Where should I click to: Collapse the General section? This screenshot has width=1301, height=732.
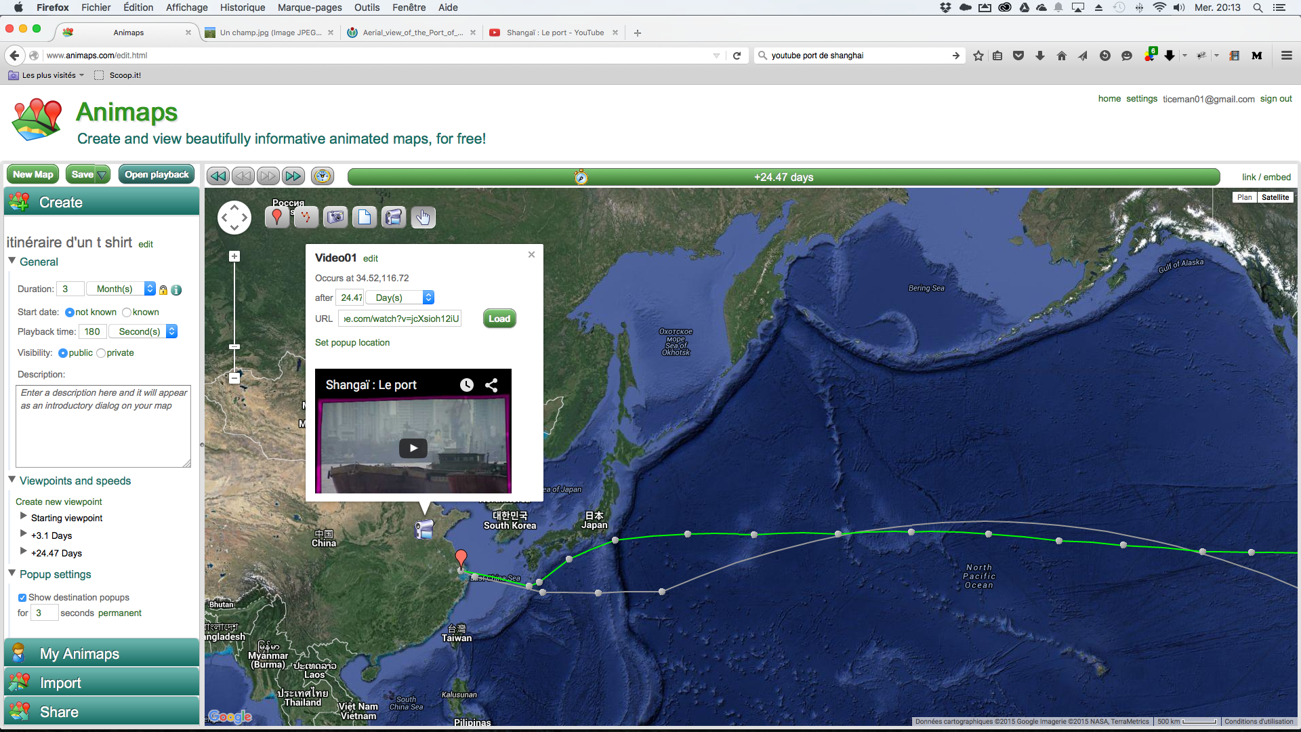12,261
